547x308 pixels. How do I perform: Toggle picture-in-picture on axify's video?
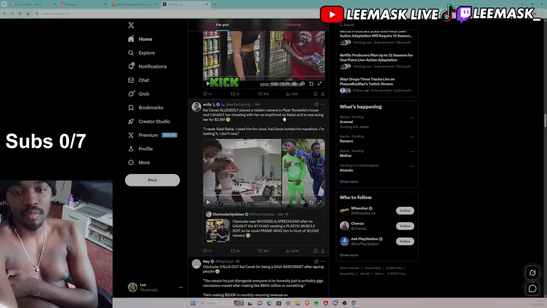(311, 202)
